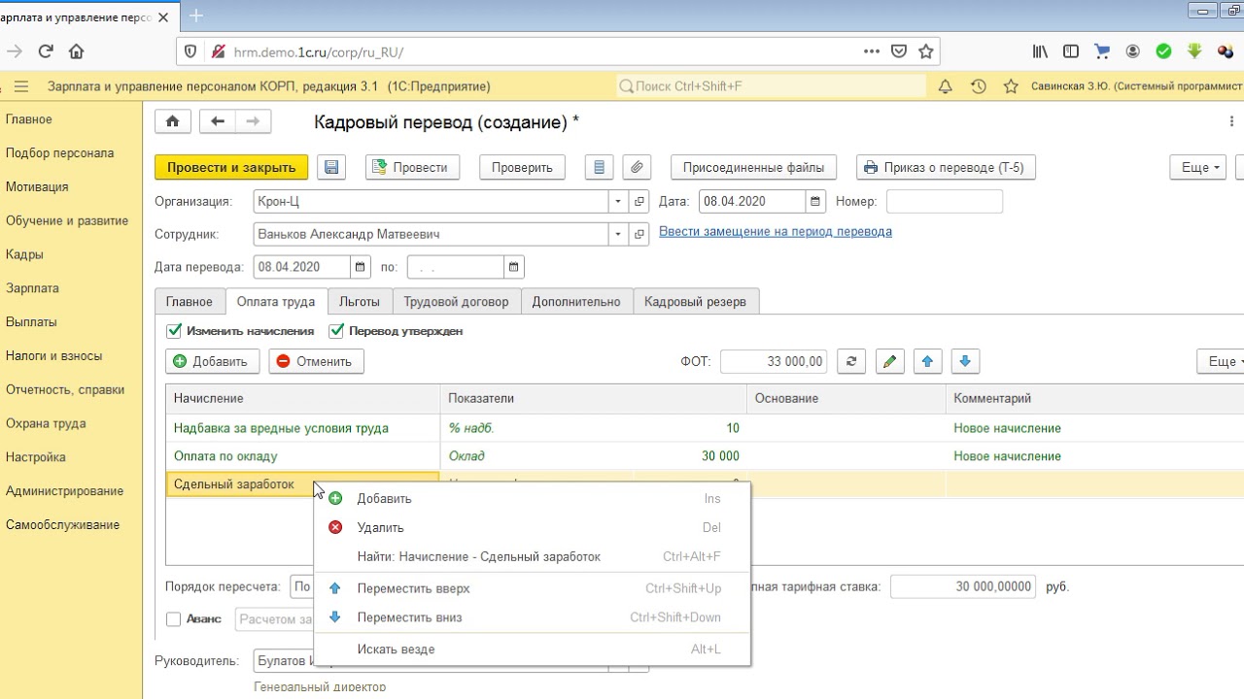The image size is (1244, 699).
Task: Select Надбавка за вредные условия труда row
Action: pyautogui.click(x=705, y=428)
